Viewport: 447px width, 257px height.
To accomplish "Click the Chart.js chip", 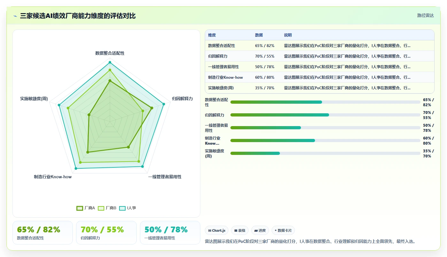I will coord(217,230).
